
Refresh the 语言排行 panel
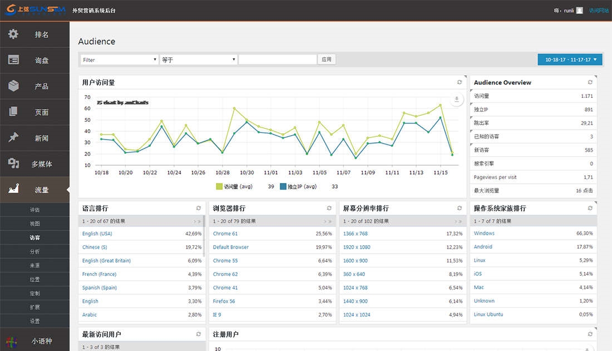(198, 208)
